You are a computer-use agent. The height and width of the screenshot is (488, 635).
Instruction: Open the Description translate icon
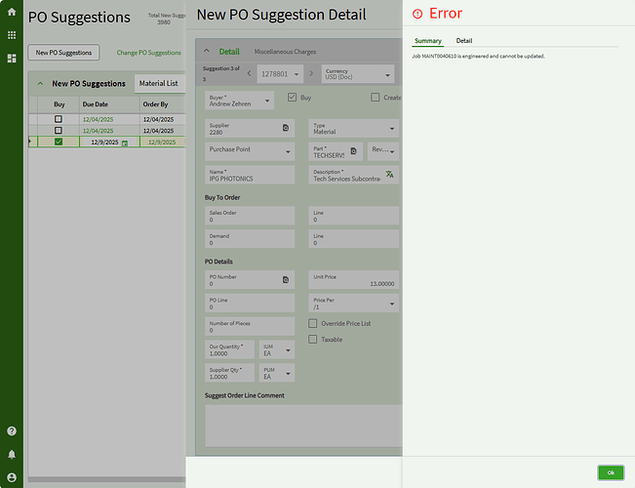[389, 175]
